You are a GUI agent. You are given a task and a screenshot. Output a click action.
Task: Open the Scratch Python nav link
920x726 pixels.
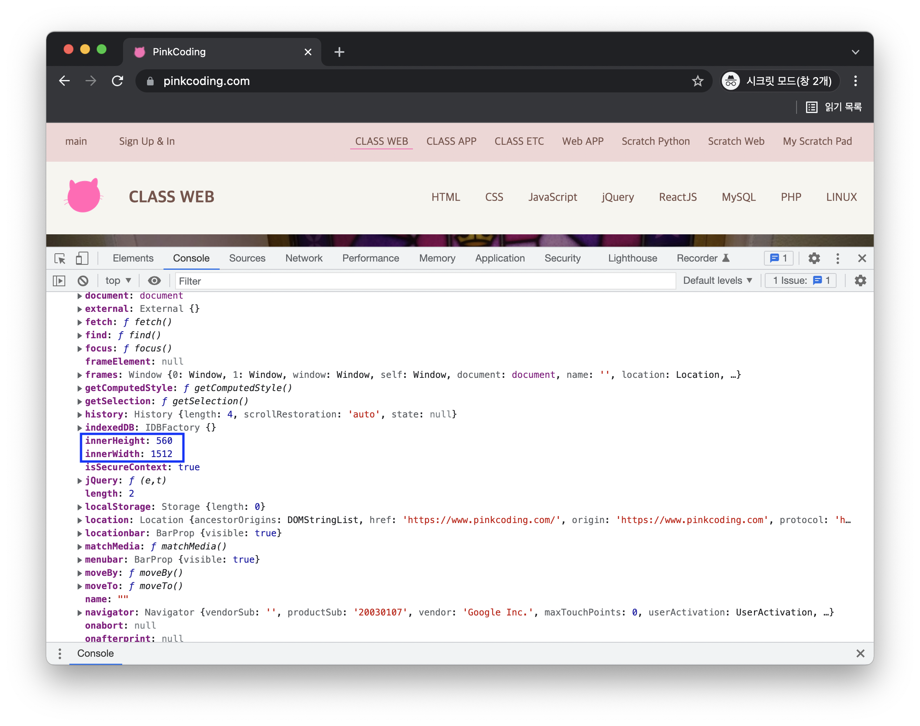click(x=655, y=141)
